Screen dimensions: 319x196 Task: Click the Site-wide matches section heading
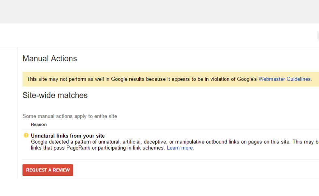(55, 95)
